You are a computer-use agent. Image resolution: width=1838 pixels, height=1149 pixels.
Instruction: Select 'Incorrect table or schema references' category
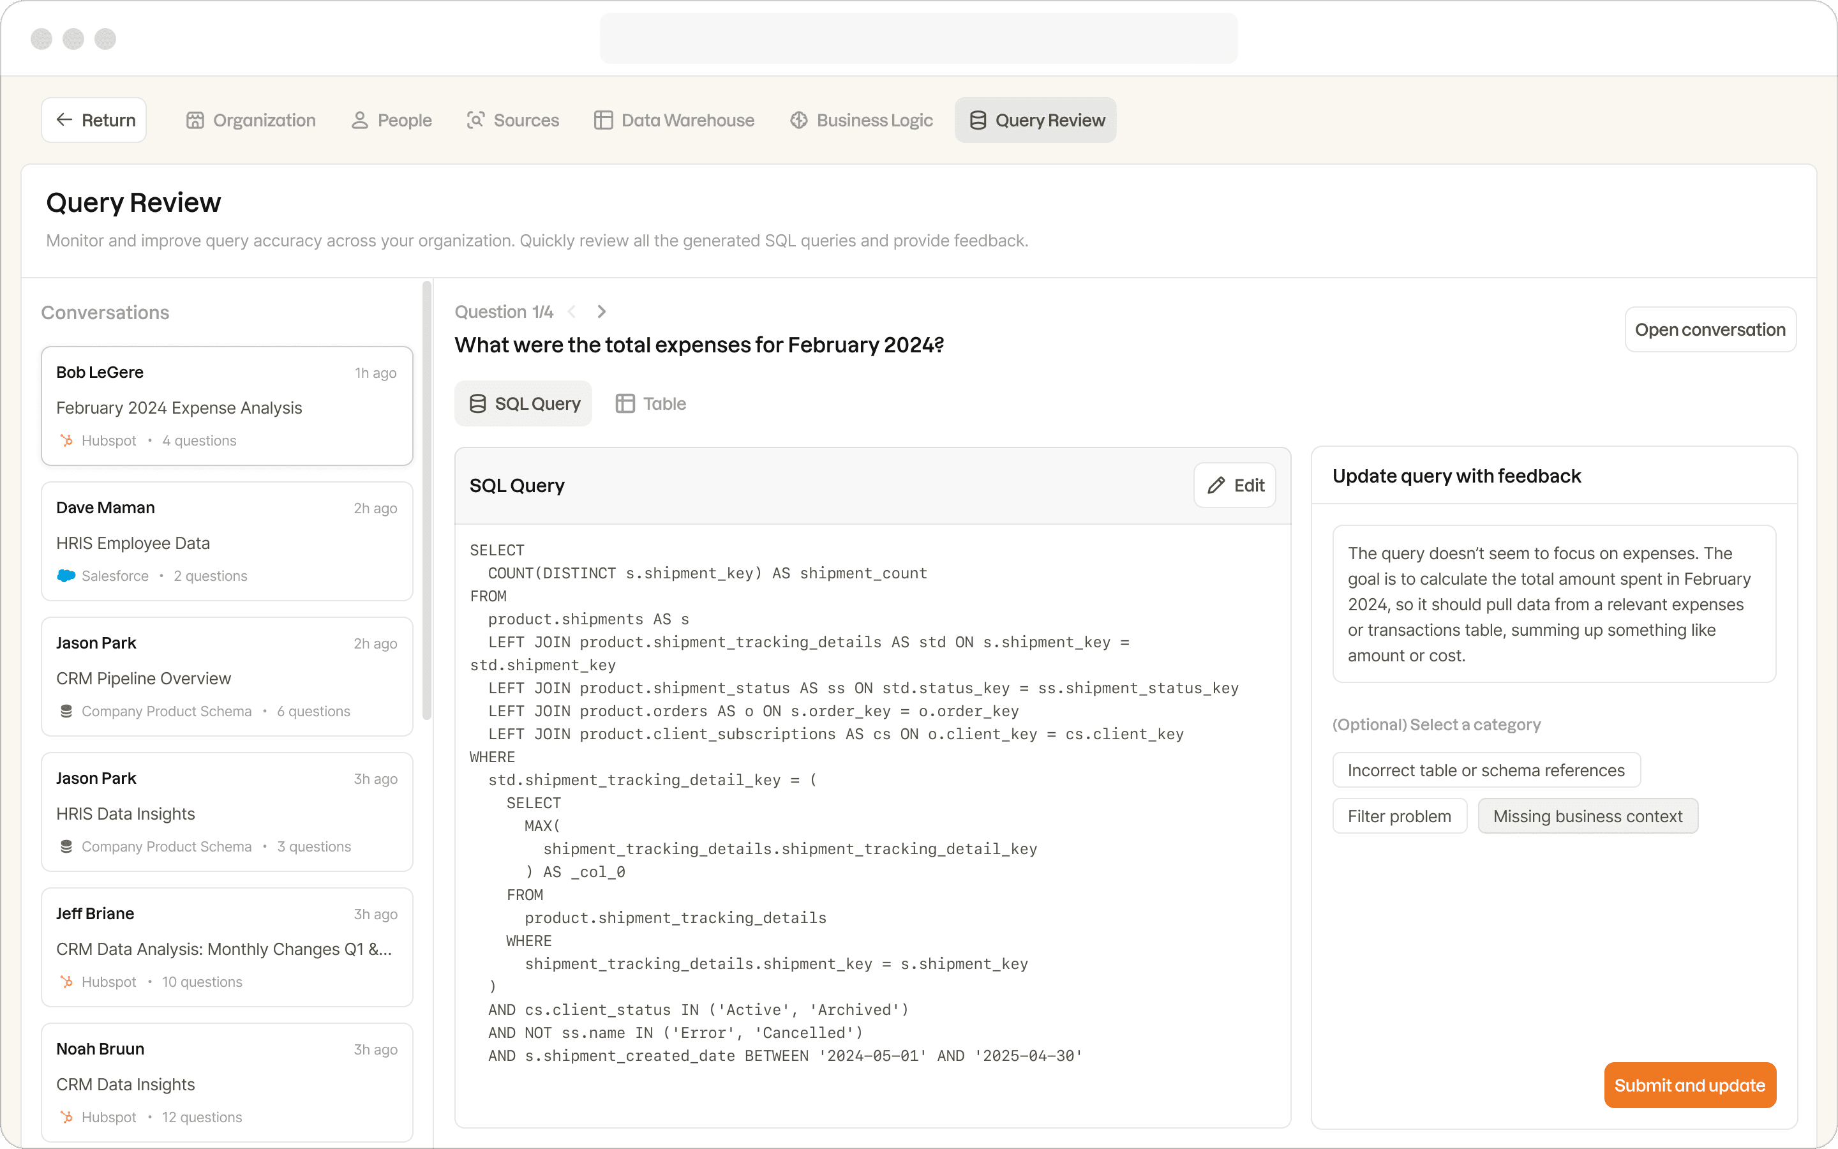1486,770
